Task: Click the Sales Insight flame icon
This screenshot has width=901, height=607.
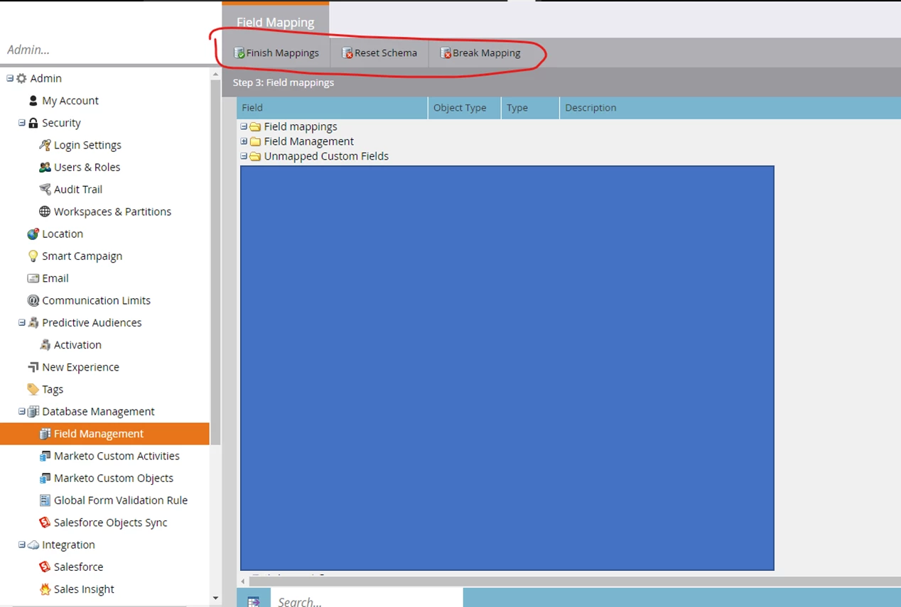Action: pos(45,589)
